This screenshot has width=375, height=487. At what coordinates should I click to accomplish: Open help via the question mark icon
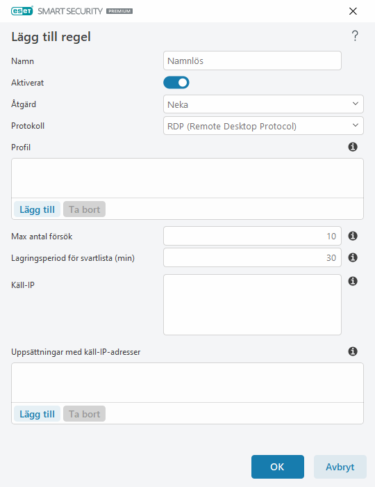(x=355, y=36)
